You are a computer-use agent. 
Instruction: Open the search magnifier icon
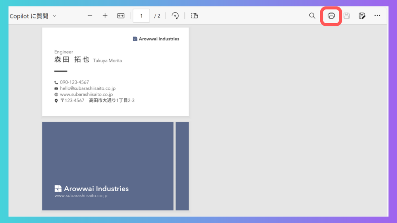click(x=312, y=16)
